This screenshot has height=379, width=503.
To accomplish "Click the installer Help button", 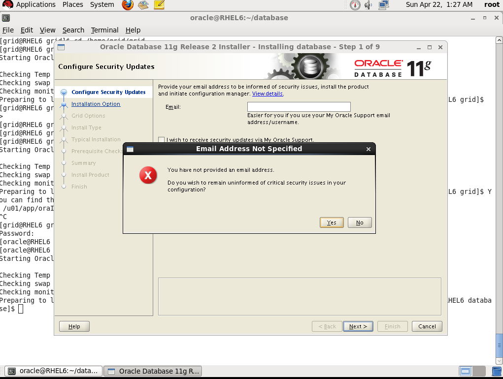I will [74, 326].
